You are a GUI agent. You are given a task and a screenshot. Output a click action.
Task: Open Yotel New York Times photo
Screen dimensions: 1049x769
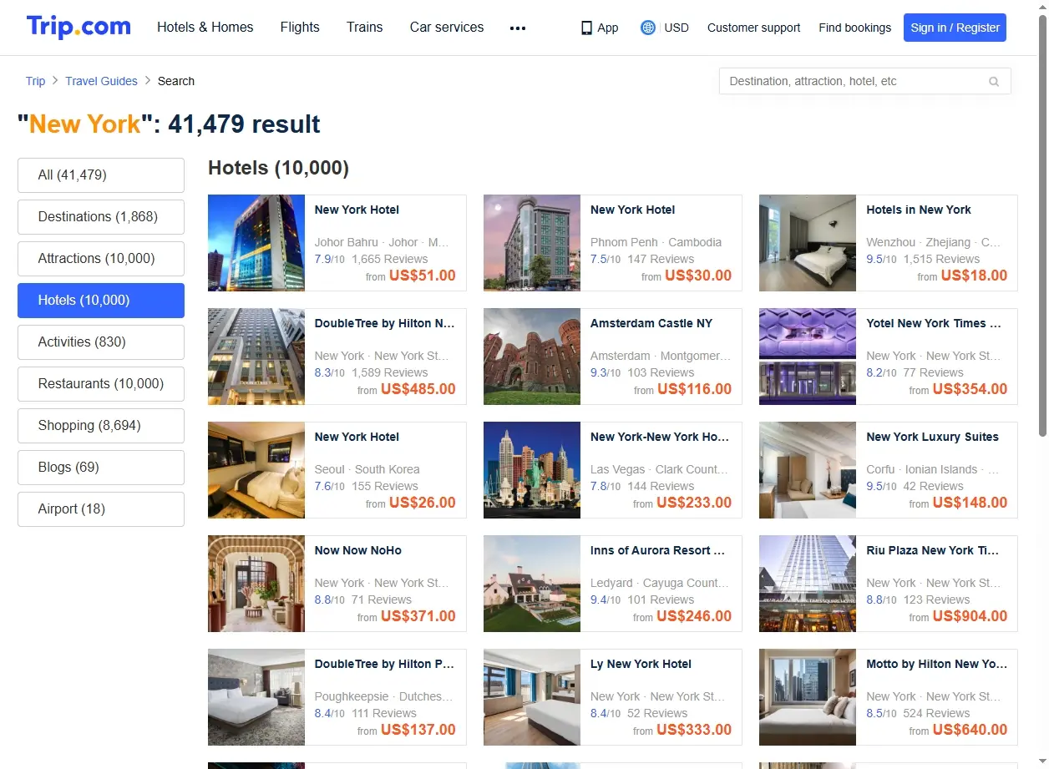808,357
